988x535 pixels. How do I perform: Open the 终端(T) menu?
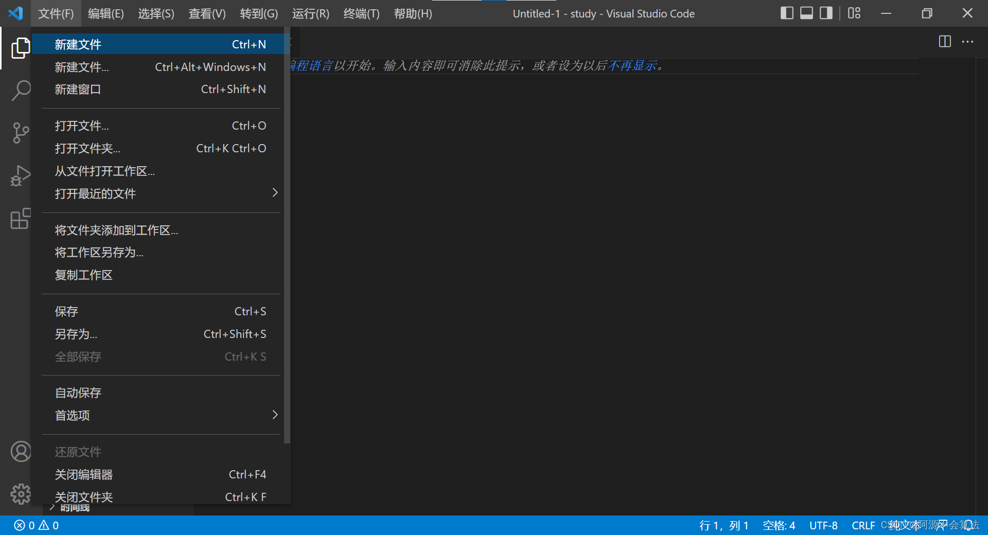361,13
